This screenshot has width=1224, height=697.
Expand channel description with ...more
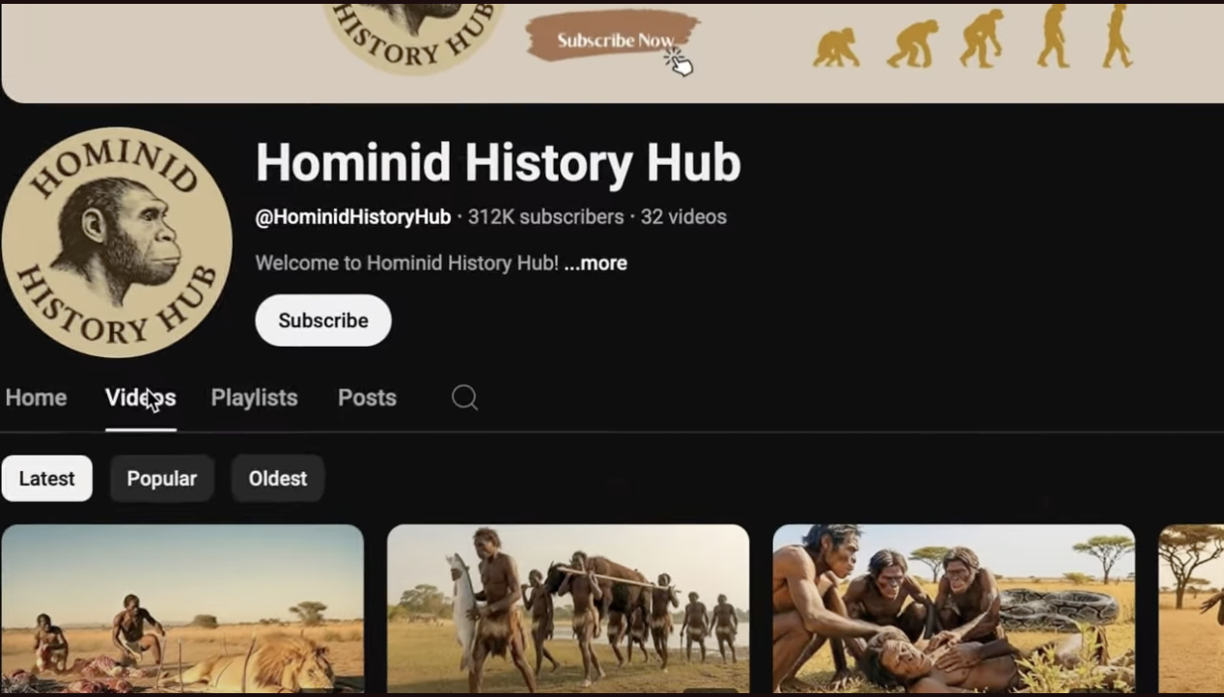pos(596,264)
